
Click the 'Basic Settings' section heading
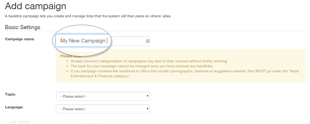tap(23, 27)
